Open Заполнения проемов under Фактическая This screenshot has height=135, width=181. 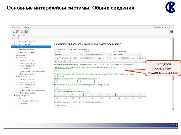tap(27, 82)
